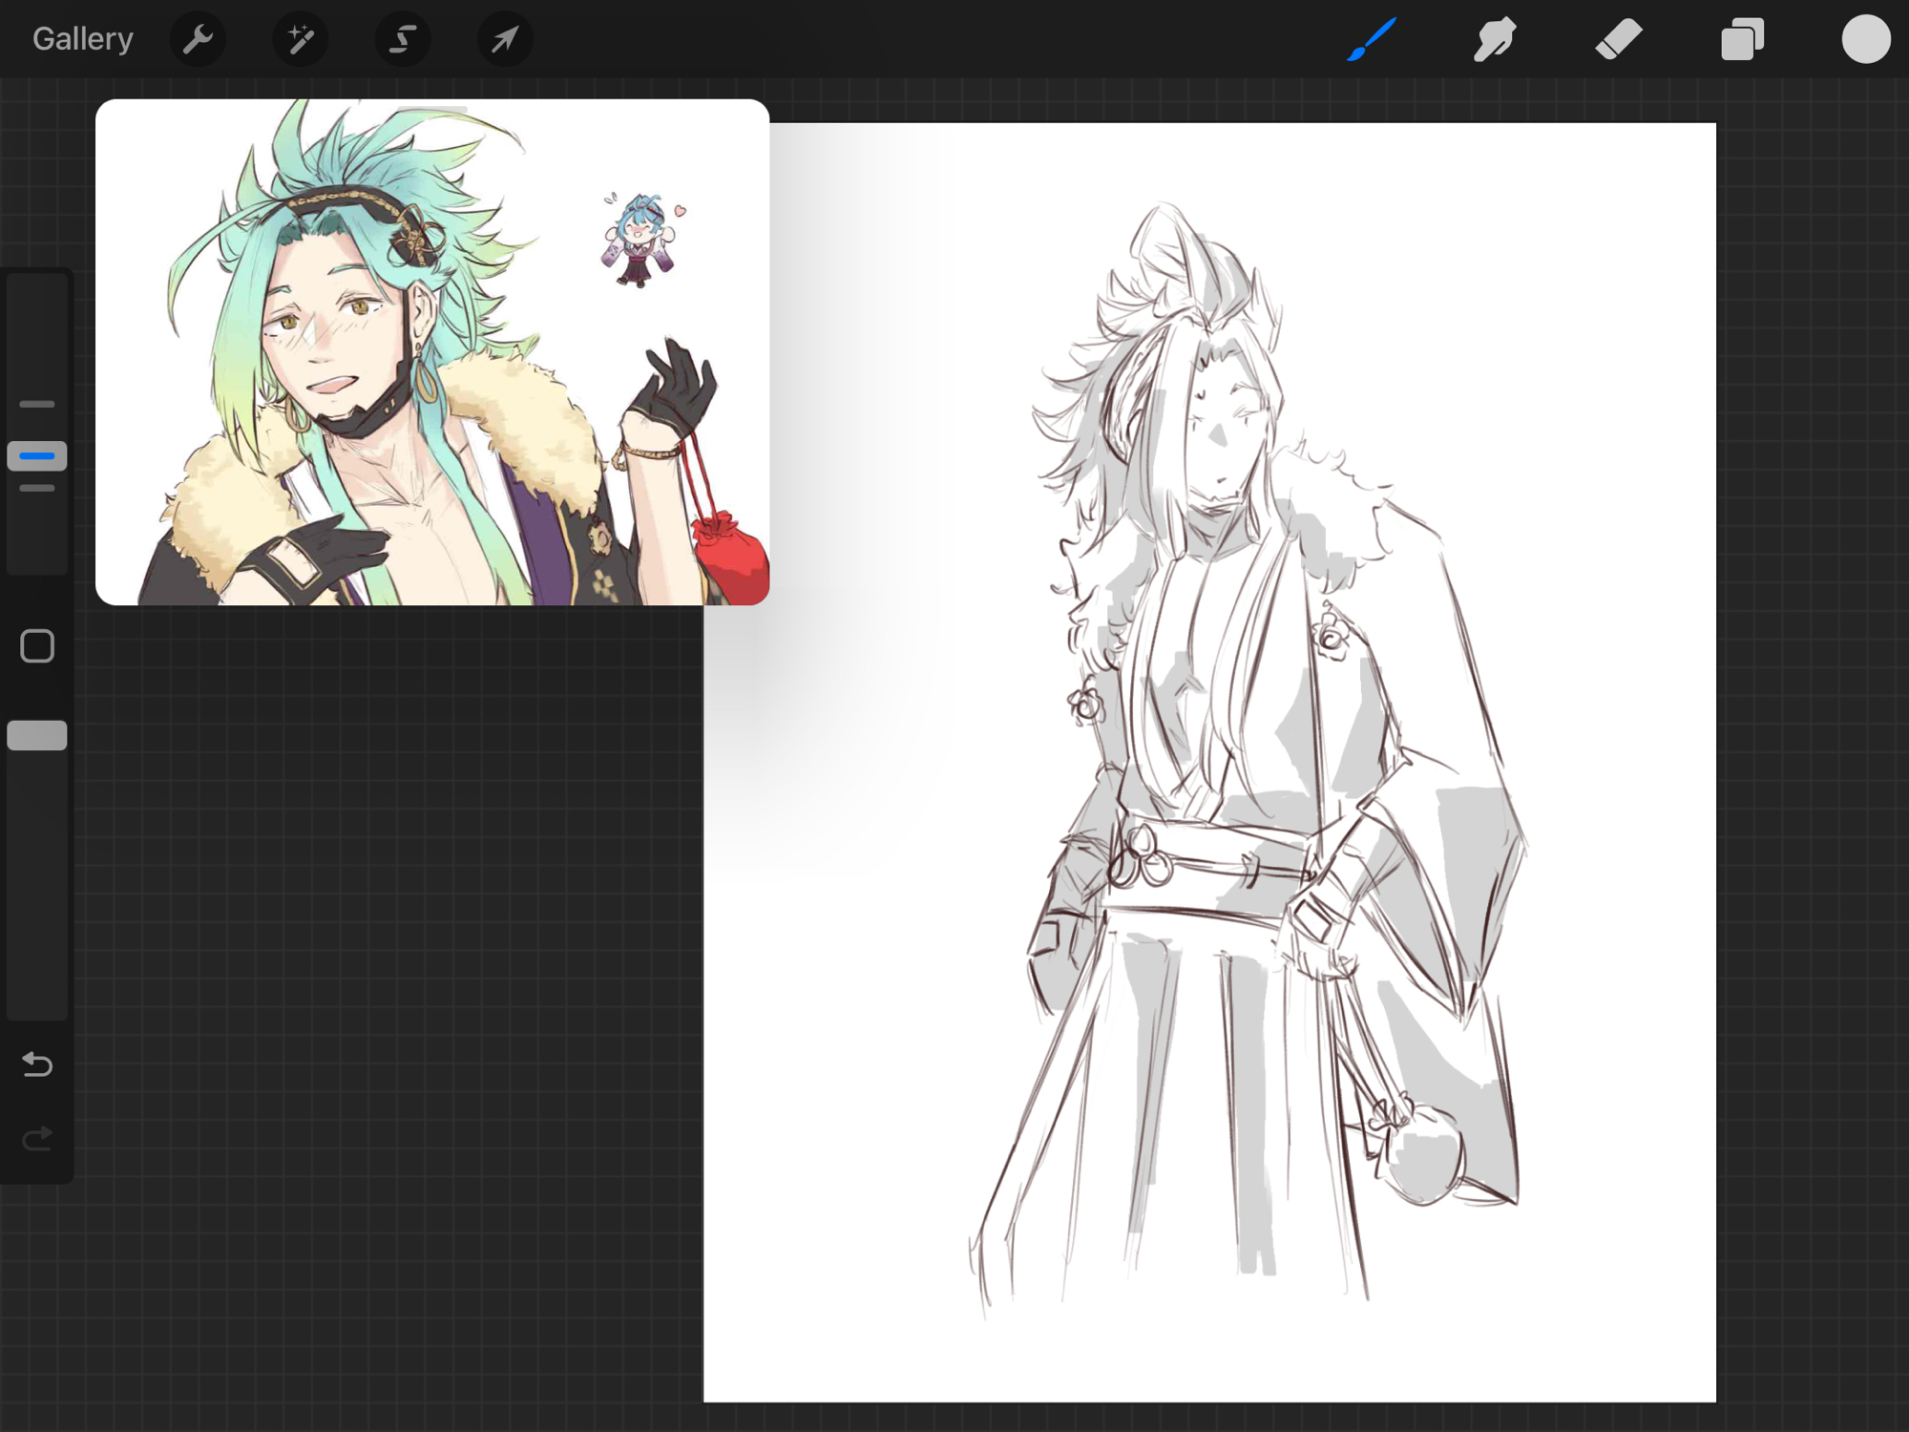This screenshot has width=1909, height=1432.
Task: Activate the Selection tool
Action: tap(403, 39)
